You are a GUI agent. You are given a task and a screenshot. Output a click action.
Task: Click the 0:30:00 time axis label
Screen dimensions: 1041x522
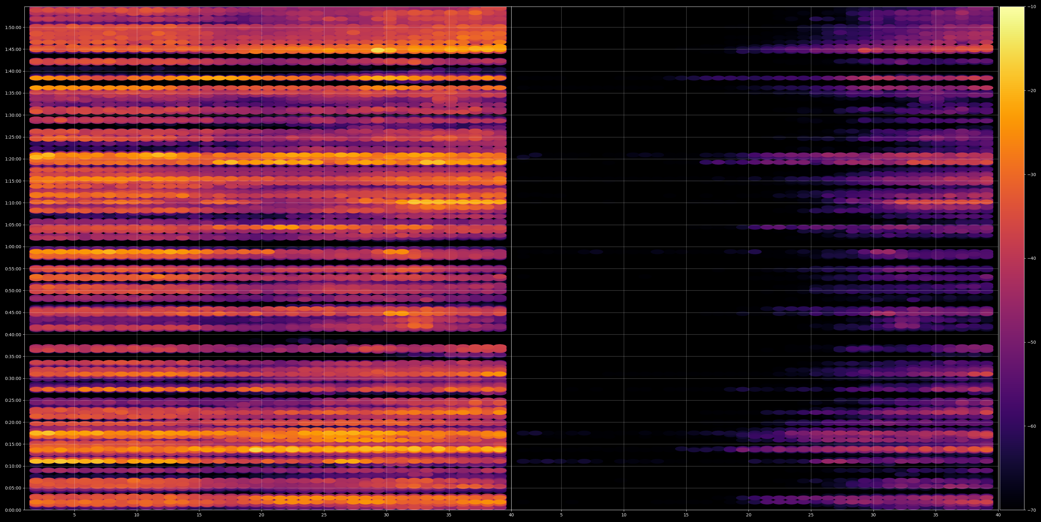pos(13,378)
